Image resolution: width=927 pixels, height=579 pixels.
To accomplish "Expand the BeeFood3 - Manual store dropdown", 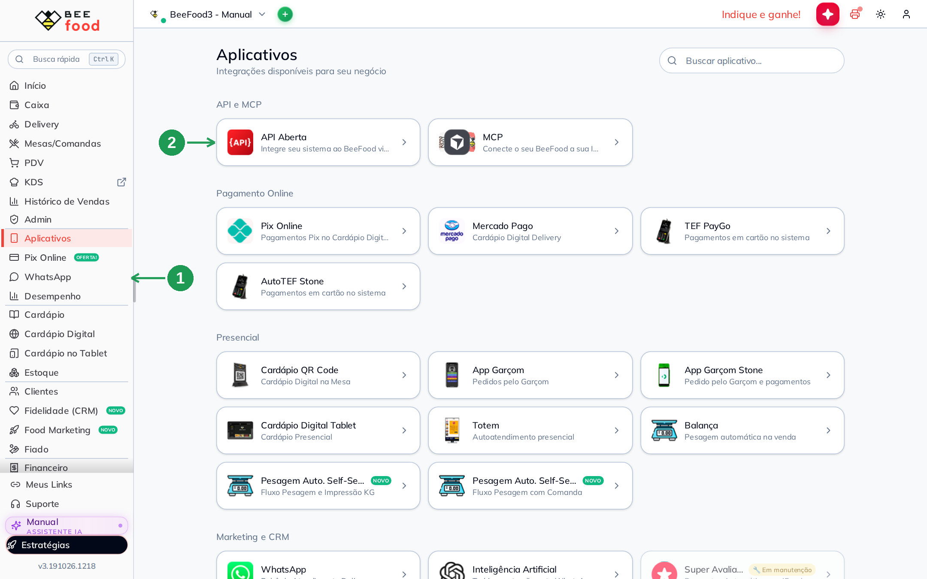I will click(208, 14).
